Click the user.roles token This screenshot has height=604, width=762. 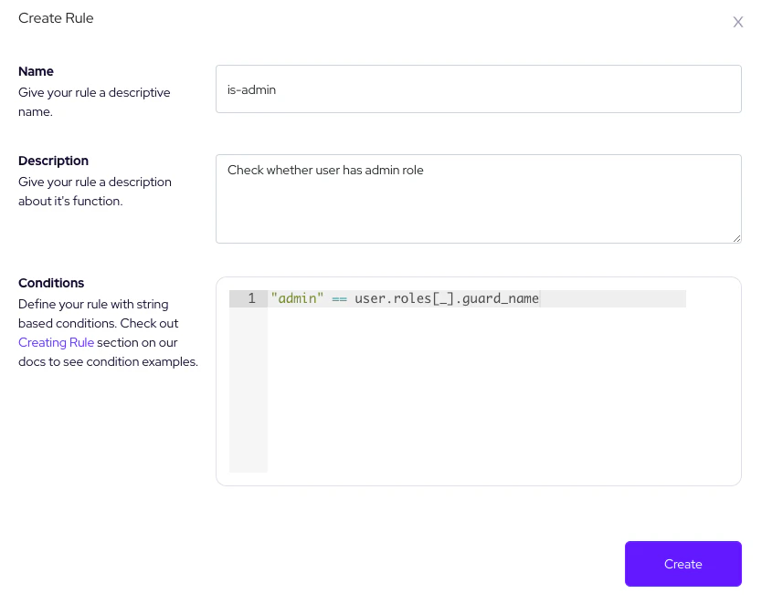pyautogui.click(x=393, y=298)
